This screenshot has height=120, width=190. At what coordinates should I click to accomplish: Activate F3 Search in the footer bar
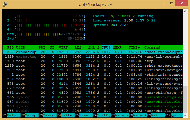pyautogui.click(x=48, y=115)
